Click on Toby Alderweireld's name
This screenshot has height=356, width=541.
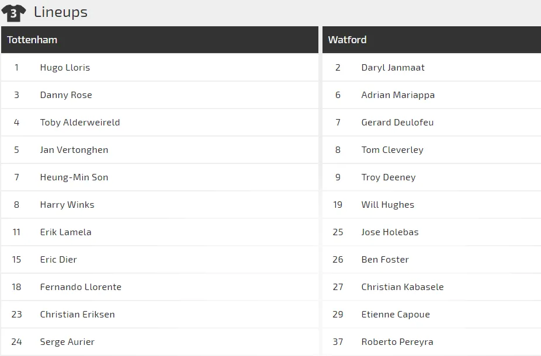coord(80,123)
